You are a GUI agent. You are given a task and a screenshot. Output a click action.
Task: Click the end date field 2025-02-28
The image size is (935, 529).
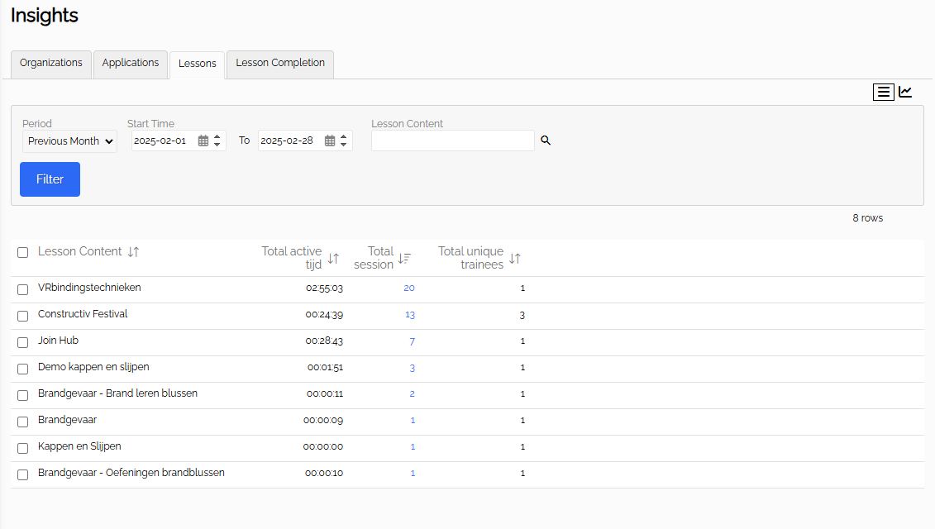point(305,141)
